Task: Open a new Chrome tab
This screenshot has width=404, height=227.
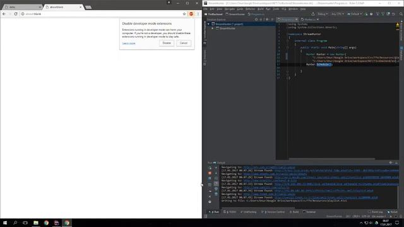Action: point(88,7)
